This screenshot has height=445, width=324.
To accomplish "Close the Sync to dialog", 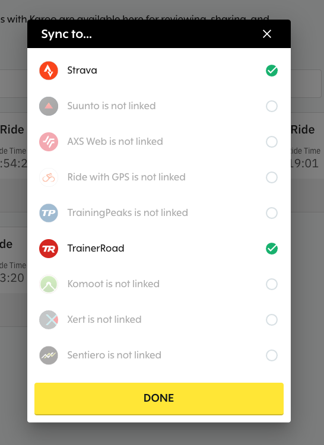I will point(267,34).
